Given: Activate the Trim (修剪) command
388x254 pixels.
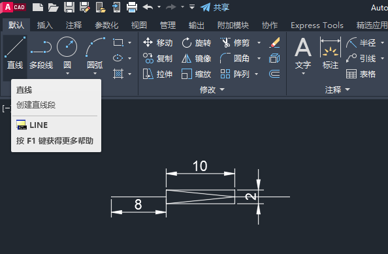Looking at the screenshot, I should pyautogui.click(x=235, y=43).
